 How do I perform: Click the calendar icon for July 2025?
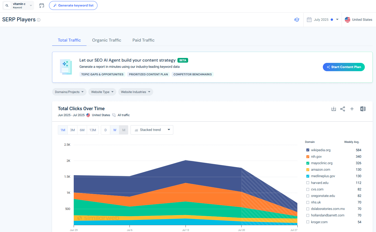pos(309,20)
